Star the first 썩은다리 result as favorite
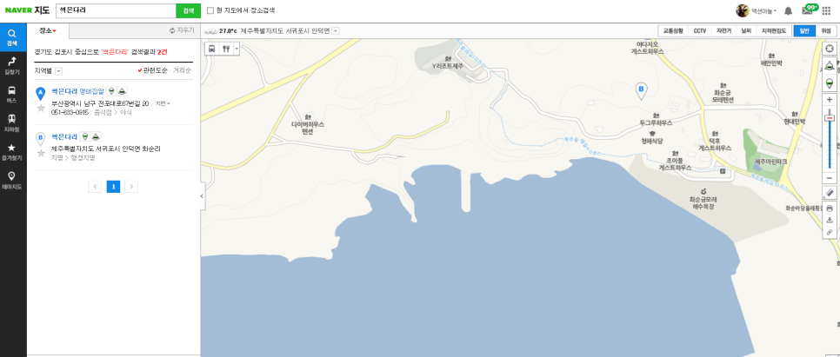The image size is (840, 357). (41, 108)
